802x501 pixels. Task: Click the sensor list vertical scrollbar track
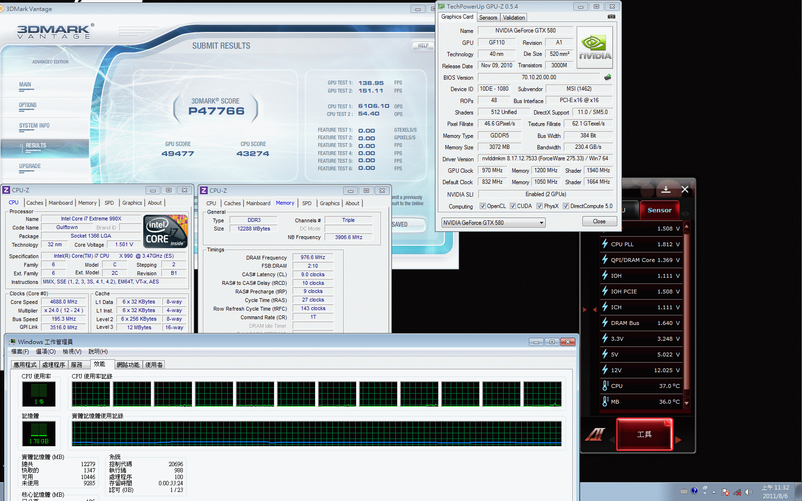pyautogui.click(x=686, y=314)
